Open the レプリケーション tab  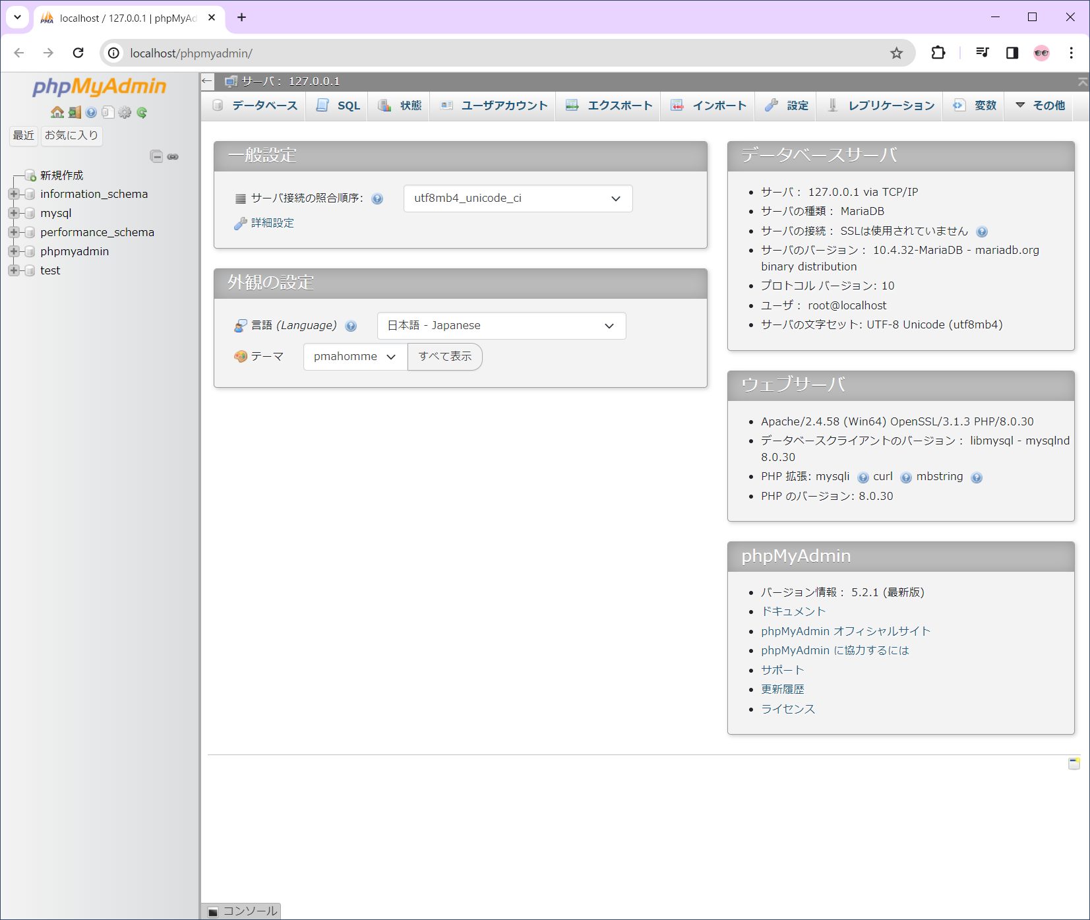[x=881, y=106]
